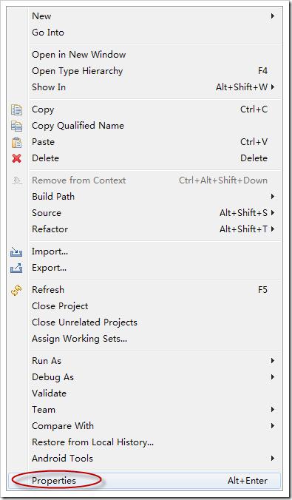Screen dimensions: 292x500
Task: Click the Paste clipboard icon
Action: [16, 142]
